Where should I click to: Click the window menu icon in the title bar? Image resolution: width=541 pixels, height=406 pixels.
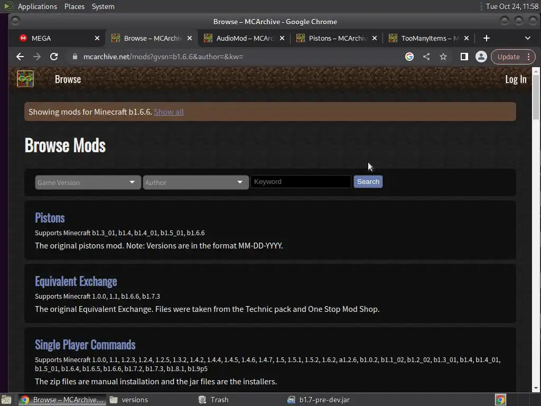coord(15,21)
